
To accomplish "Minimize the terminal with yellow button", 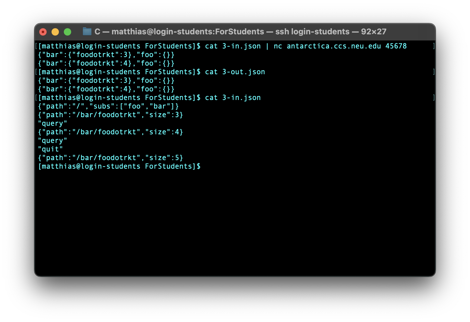I will coord(55,32).
